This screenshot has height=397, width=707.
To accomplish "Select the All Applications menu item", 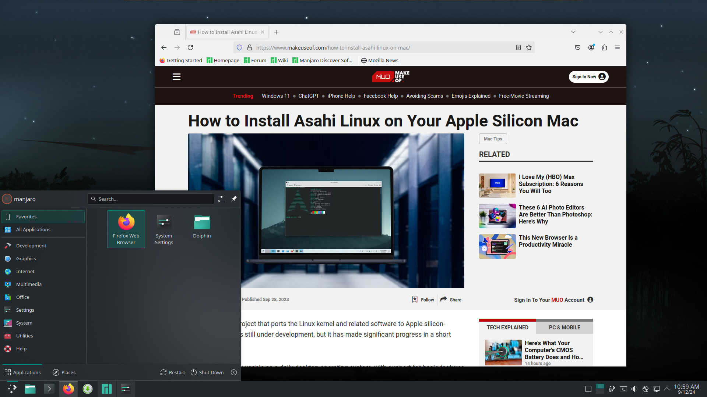I will coord(34,229).
